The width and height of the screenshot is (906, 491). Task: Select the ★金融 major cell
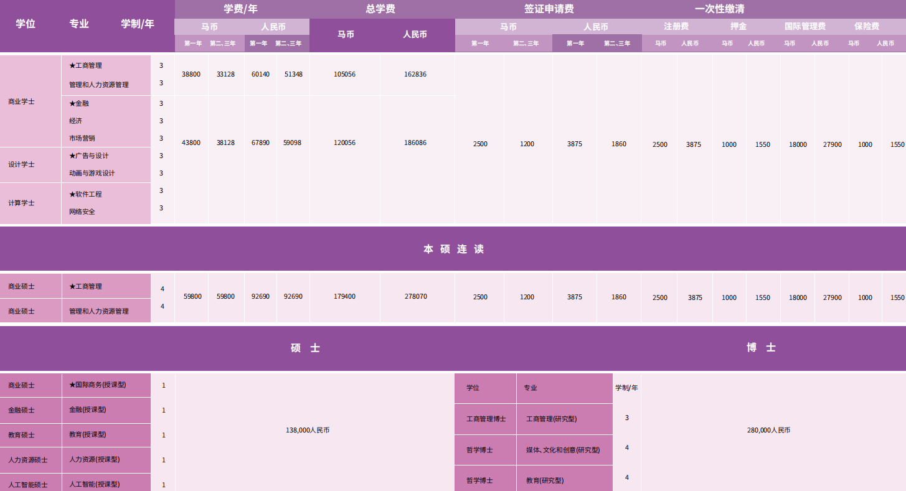tap(80, 103)
